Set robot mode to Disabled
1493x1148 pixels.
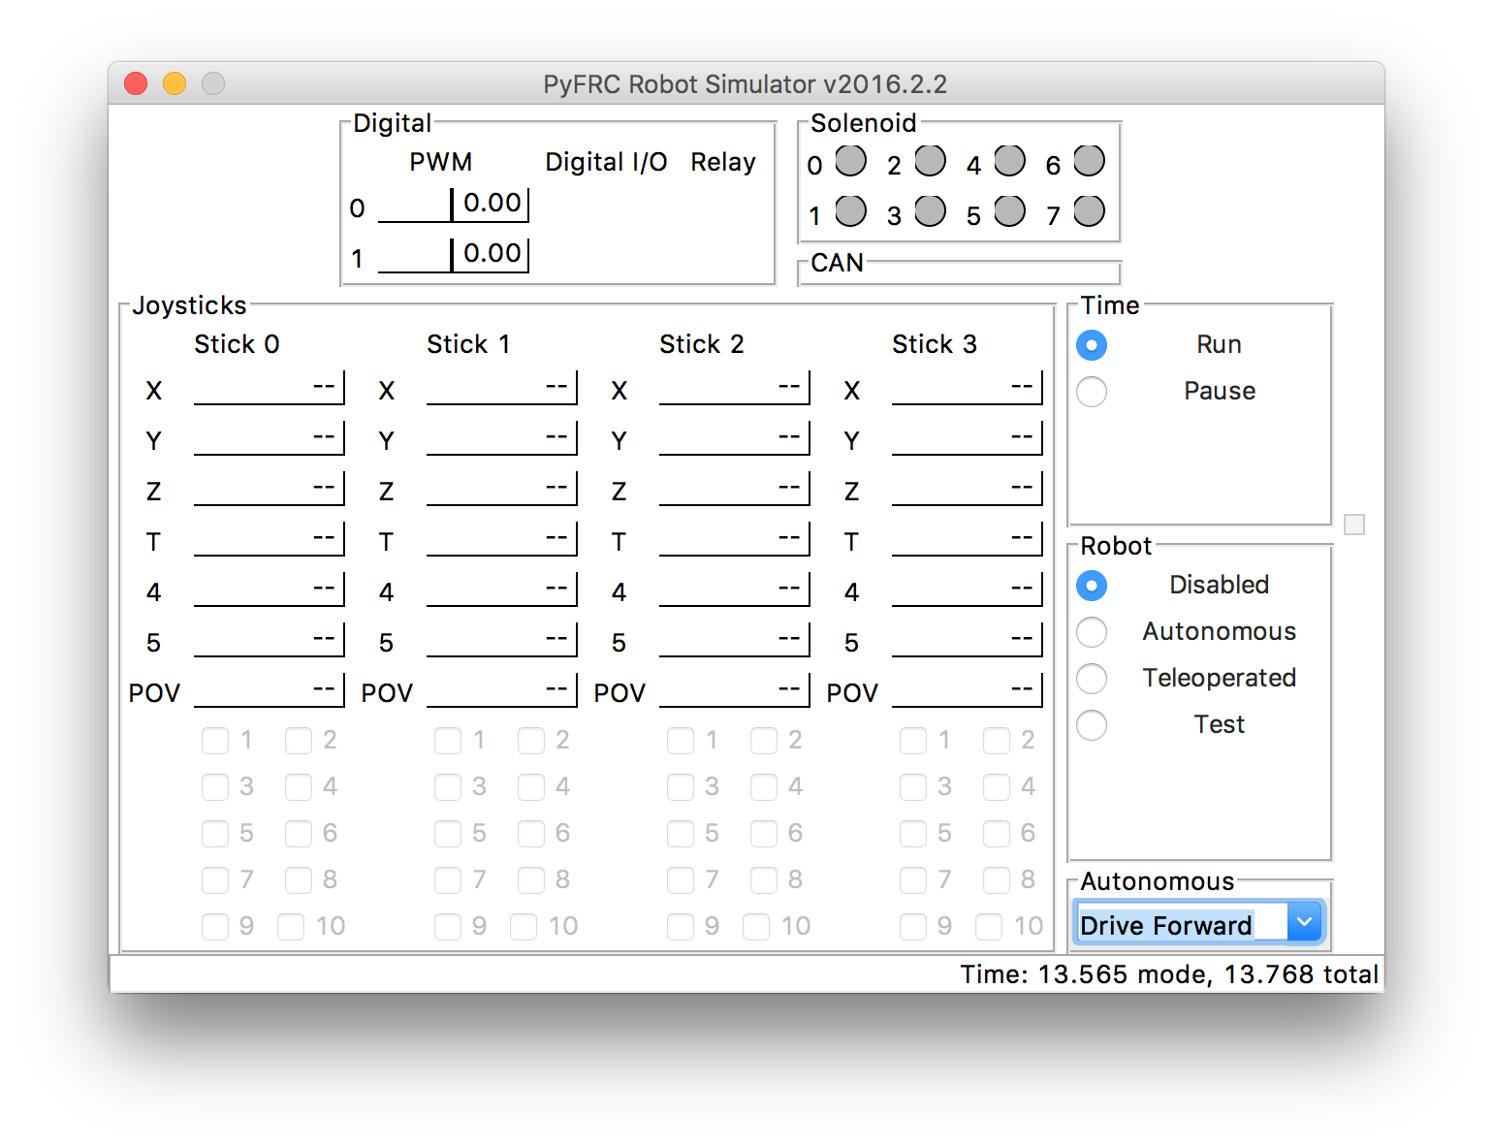pyautogui.click(x=1092, y=586)
